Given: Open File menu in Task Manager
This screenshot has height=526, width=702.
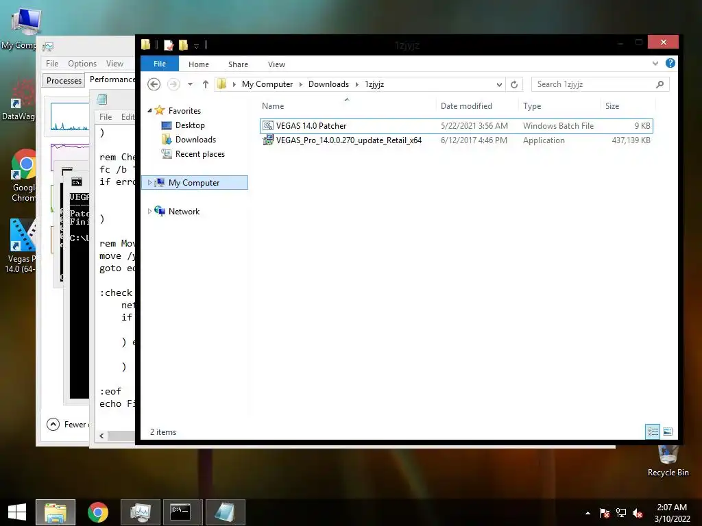Looking at the screenshot, I should [x=52, y=64].
